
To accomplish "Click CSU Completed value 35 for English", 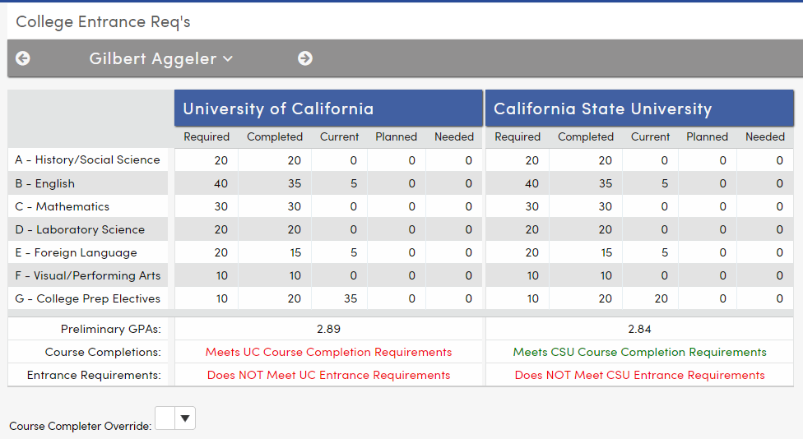I will click(x=606, y=183).
